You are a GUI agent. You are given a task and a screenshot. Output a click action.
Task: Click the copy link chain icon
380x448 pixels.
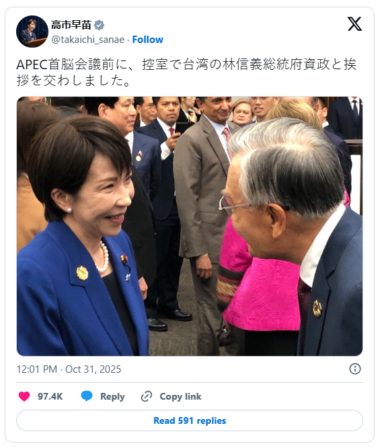(x=147, y=396)
